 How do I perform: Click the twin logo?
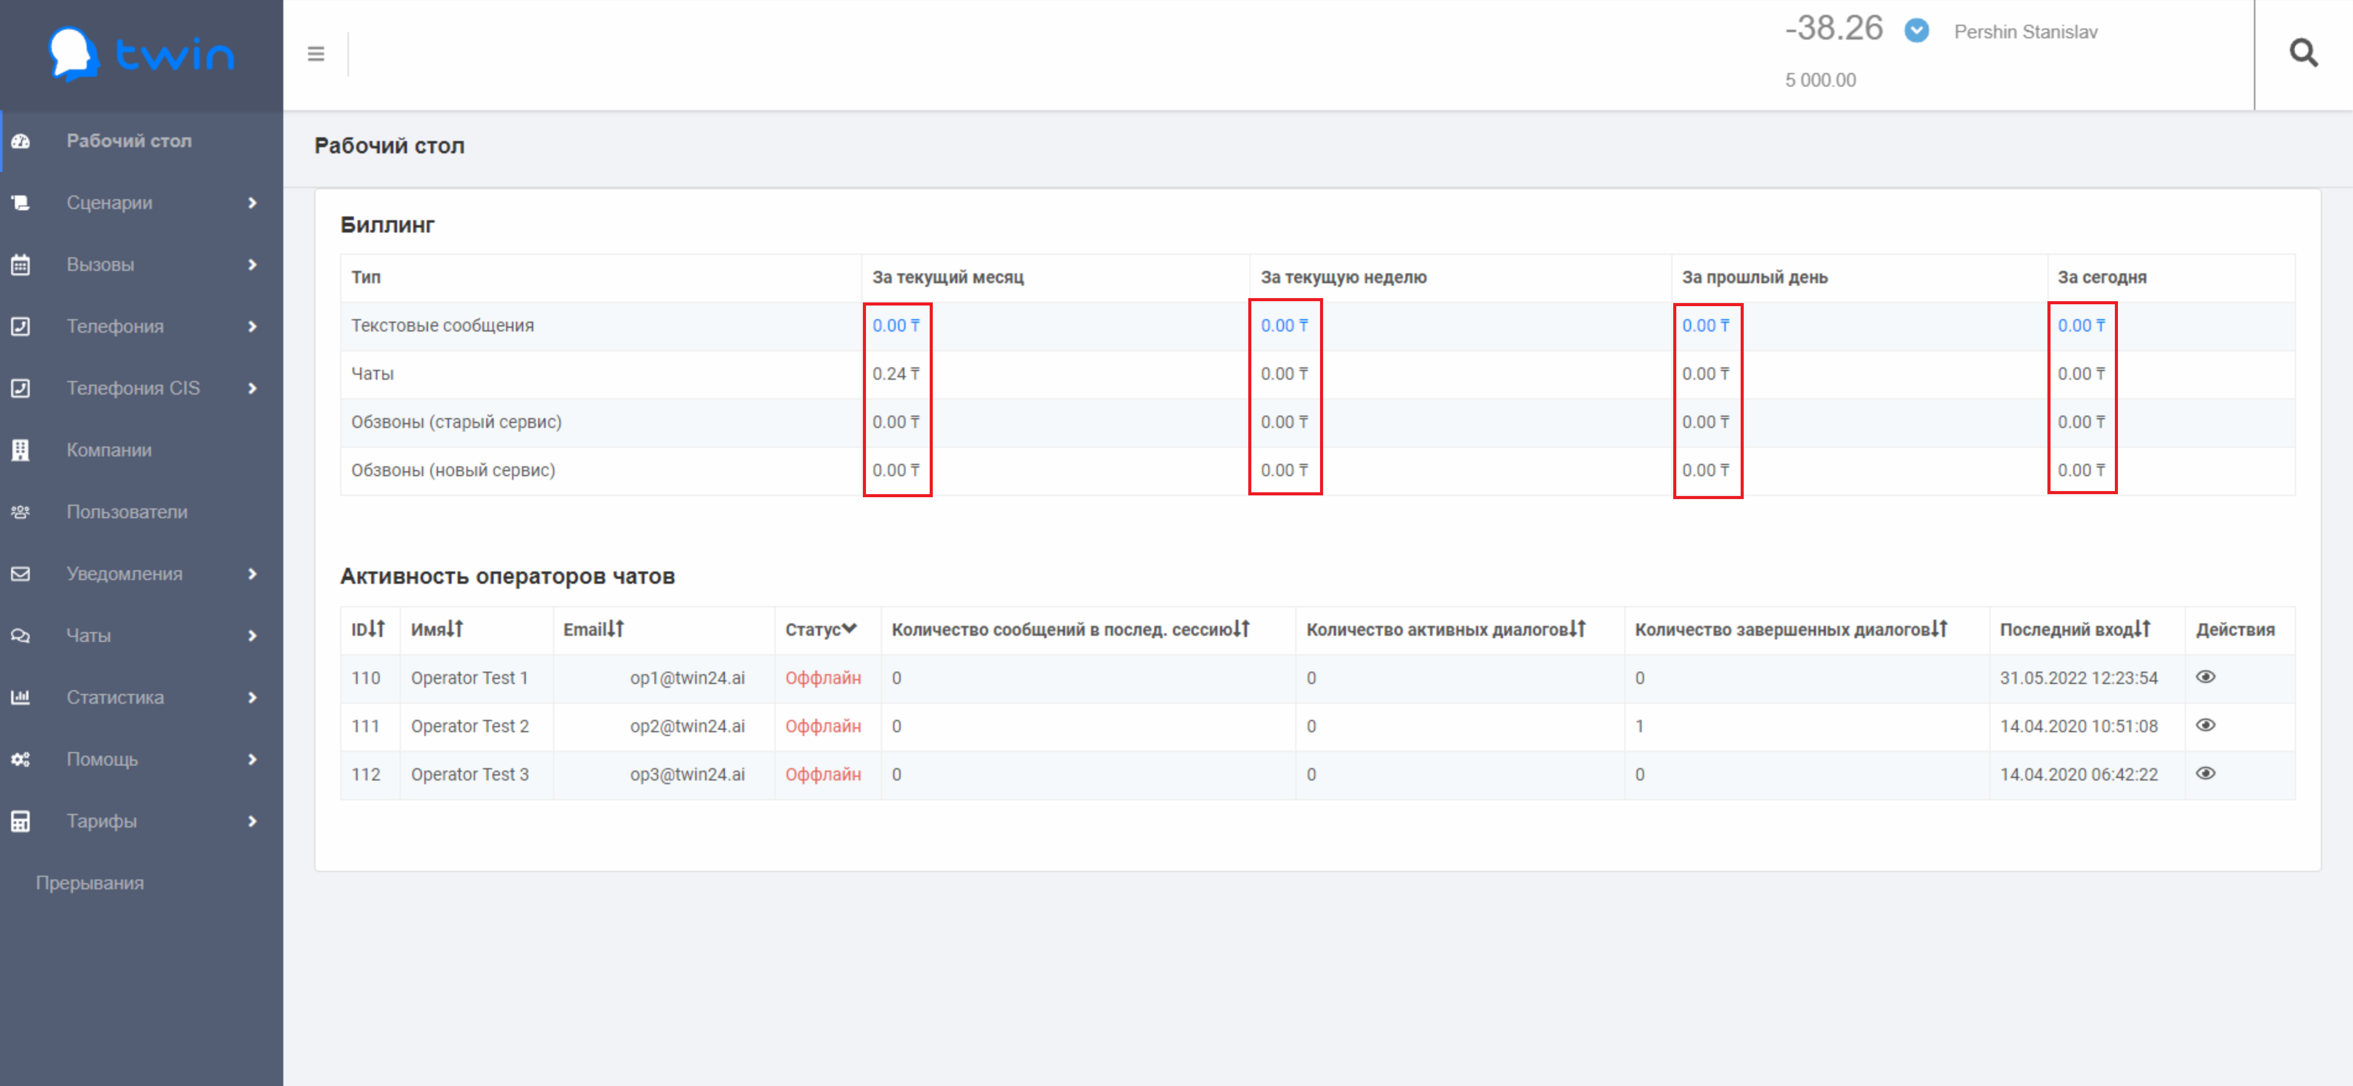142,54
